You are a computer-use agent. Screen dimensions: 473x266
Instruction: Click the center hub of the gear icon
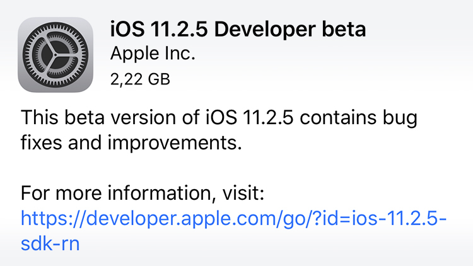pos(55,55)
